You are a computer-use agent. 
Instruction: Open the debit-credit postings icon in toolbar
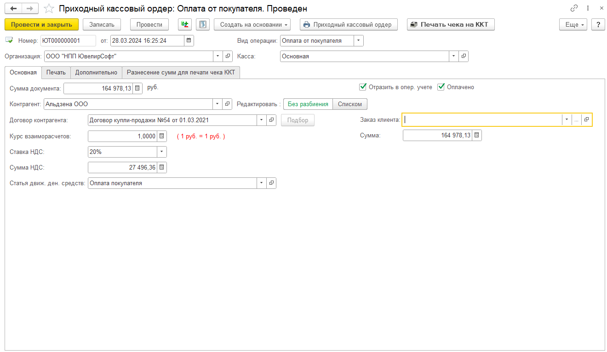(185, 24)
